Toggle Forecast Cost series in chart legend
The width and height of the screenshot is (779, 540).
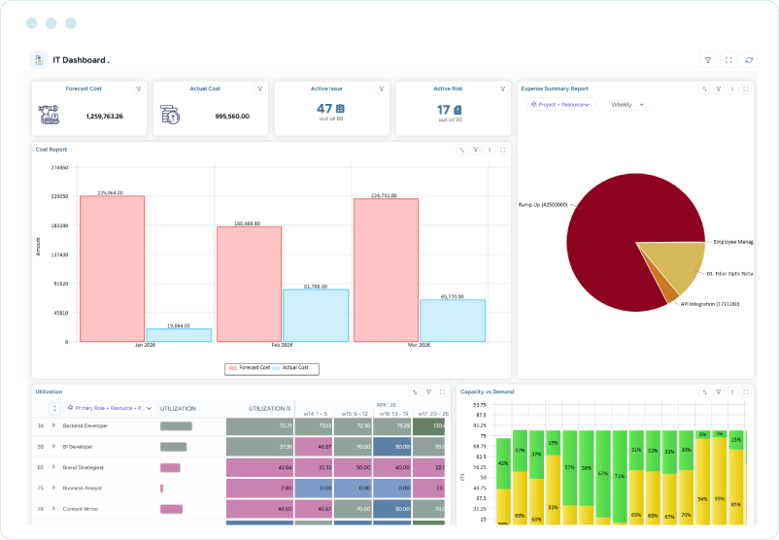249,368
